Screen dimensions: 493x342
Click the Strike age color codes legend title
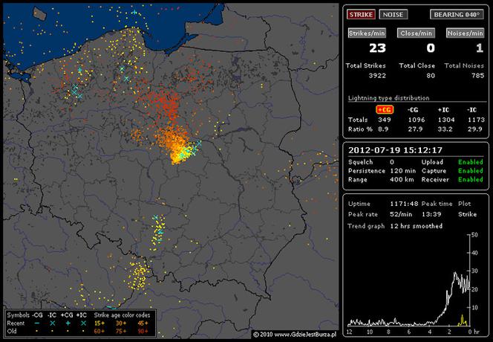coord(122,315)
